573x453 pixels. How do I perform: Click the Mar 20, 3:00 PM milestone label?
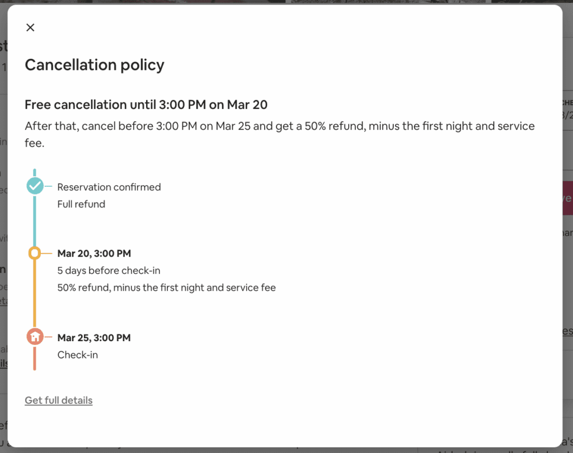click(93, 253)
